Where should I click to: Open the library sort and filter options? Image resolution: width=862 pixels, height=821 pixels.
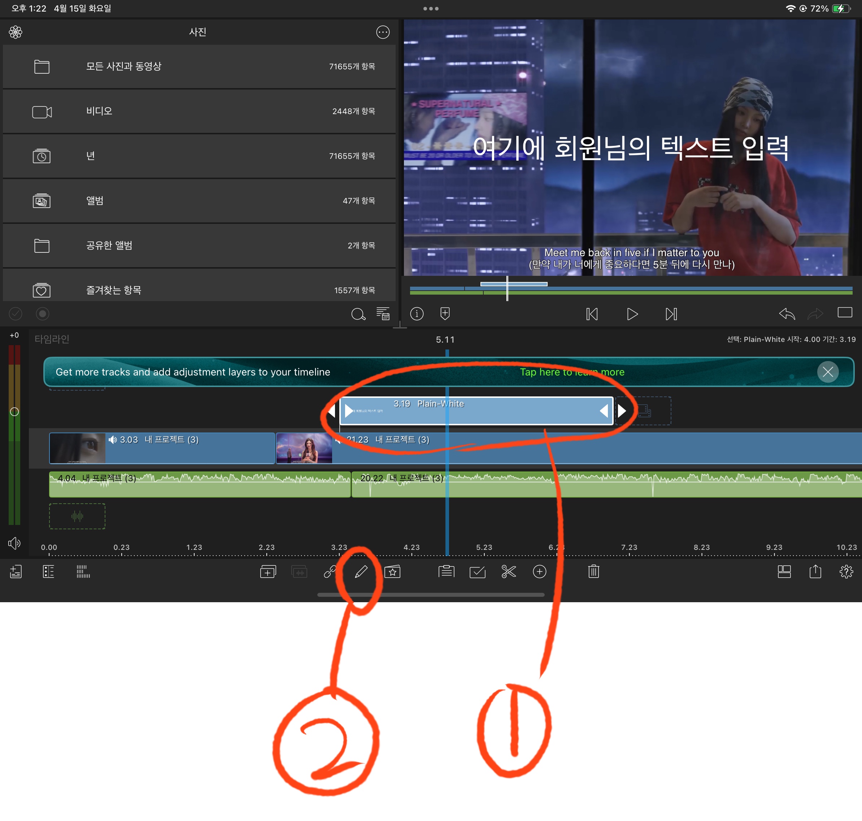pyautogui.click(x=383, y=314)
